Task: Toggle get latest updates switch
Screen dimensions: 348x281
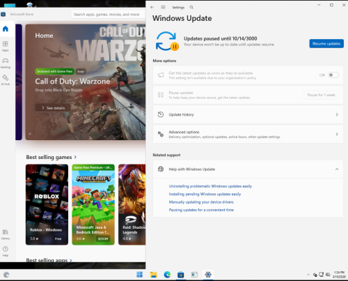Action: click(333, 75)
